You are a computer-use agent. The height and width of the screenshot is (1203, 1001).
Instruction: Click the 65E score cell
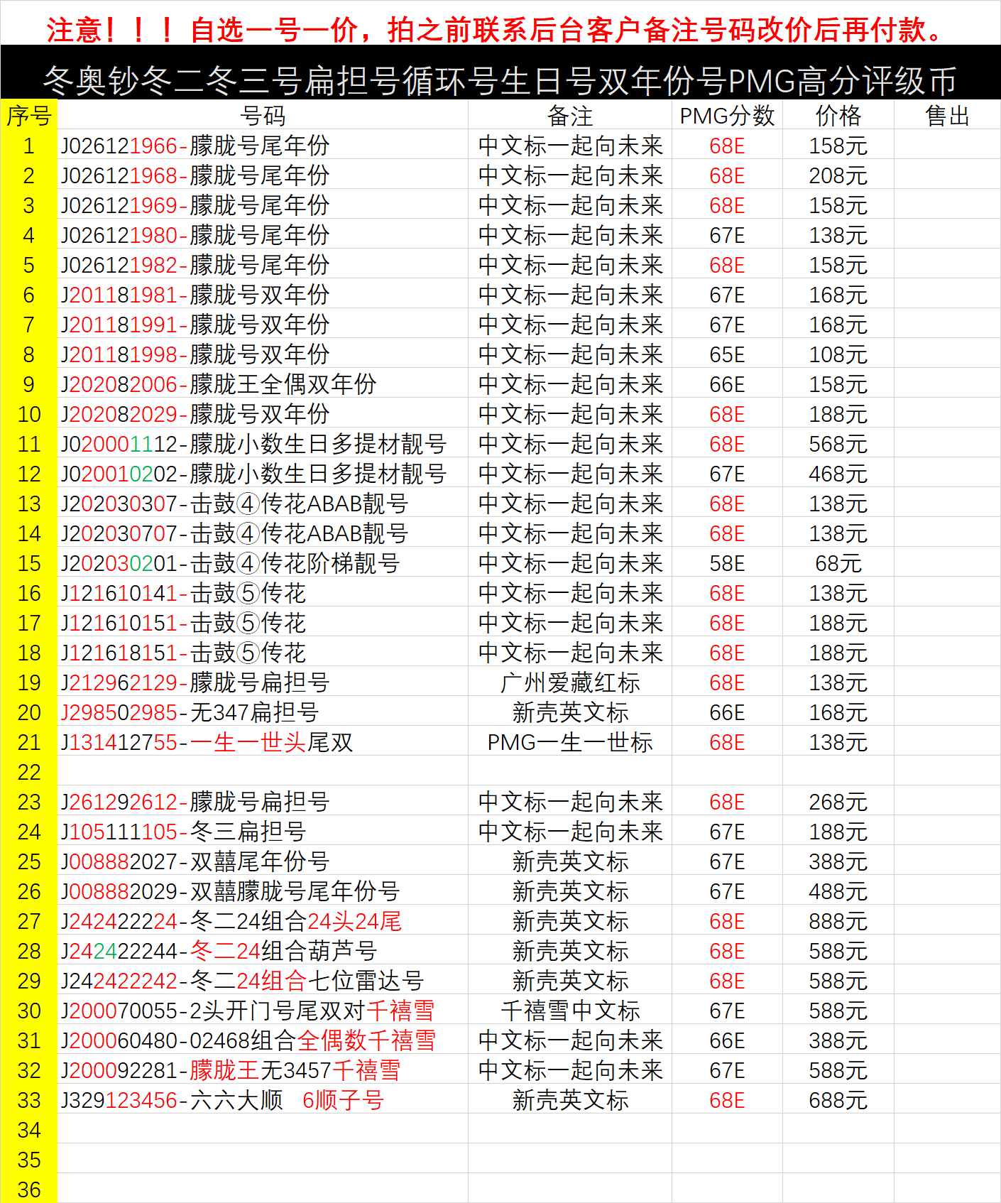[726, 354]
